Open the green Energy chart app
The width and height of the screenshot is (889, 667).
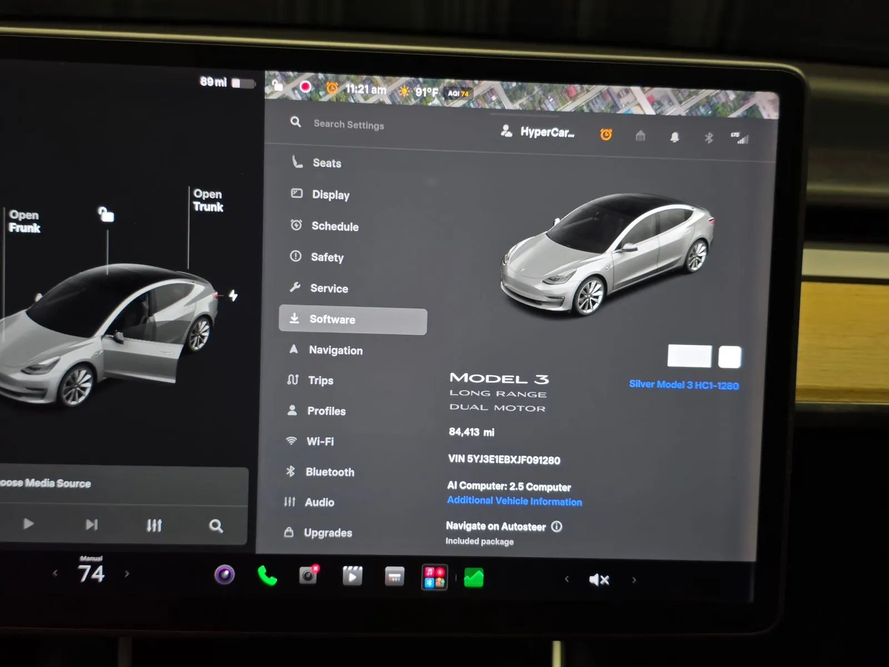point(474,578)
